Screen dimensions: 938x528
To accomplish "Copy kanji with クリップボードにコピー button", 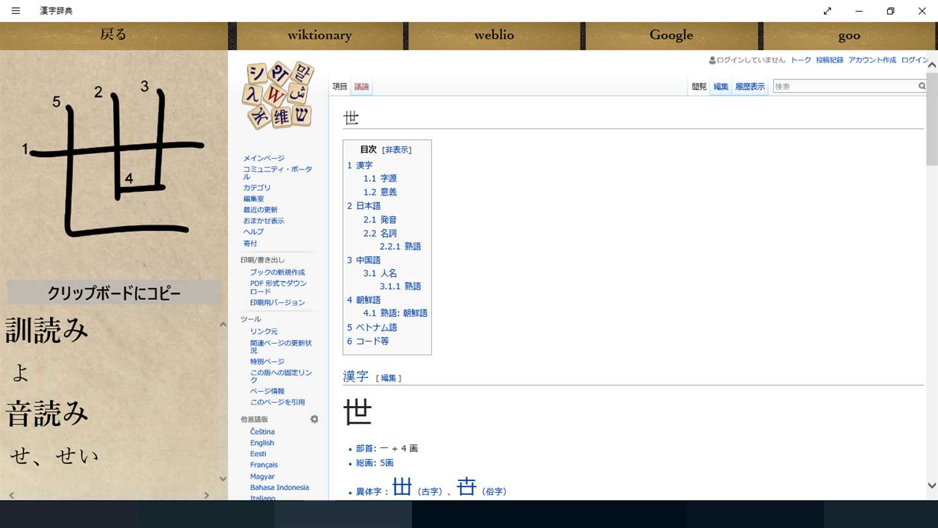I will (114, 293).
